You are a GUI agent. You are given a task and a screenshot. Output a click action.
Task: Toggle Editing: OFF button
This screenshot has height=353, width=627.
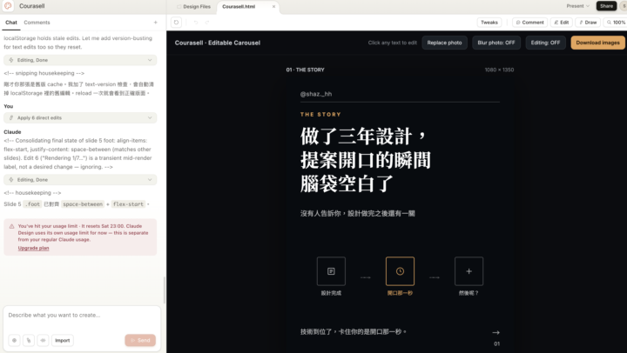pos(545,43)
